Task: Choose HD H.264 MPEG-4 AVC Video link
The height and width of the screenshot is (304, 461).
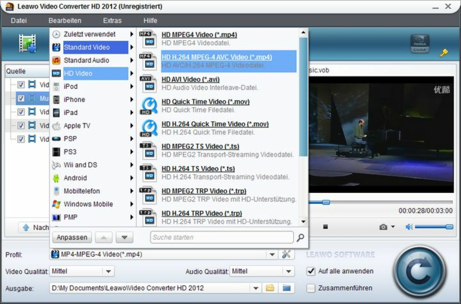Action: click(217, 57)
